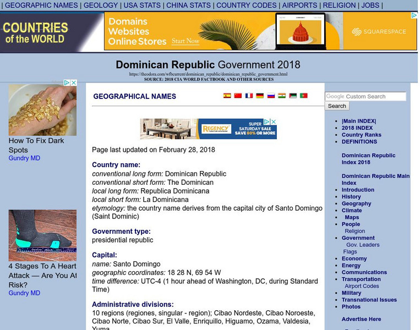Screen dimensions: 420x330
Task: Click the black sock foot ad thumbnail
Action: point(42,235)
